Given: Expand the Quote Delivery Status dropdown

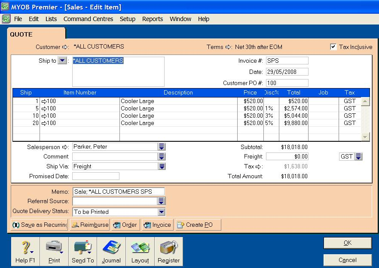Looking at the screenshot, I should click(x=162, y=212).
